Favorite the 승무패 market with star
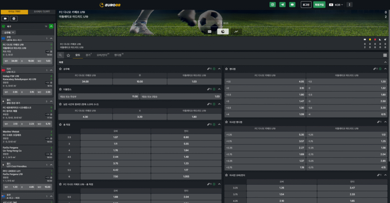The width and height of the screenshot is (390, 203). [61, 69]
